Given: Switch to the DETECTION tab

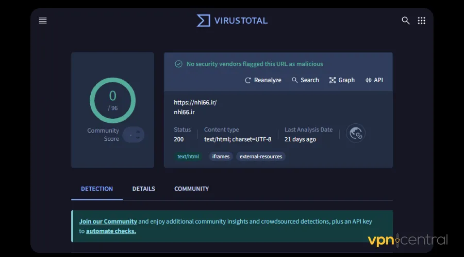Looking at the screenshot, I should tap(97, 189).
